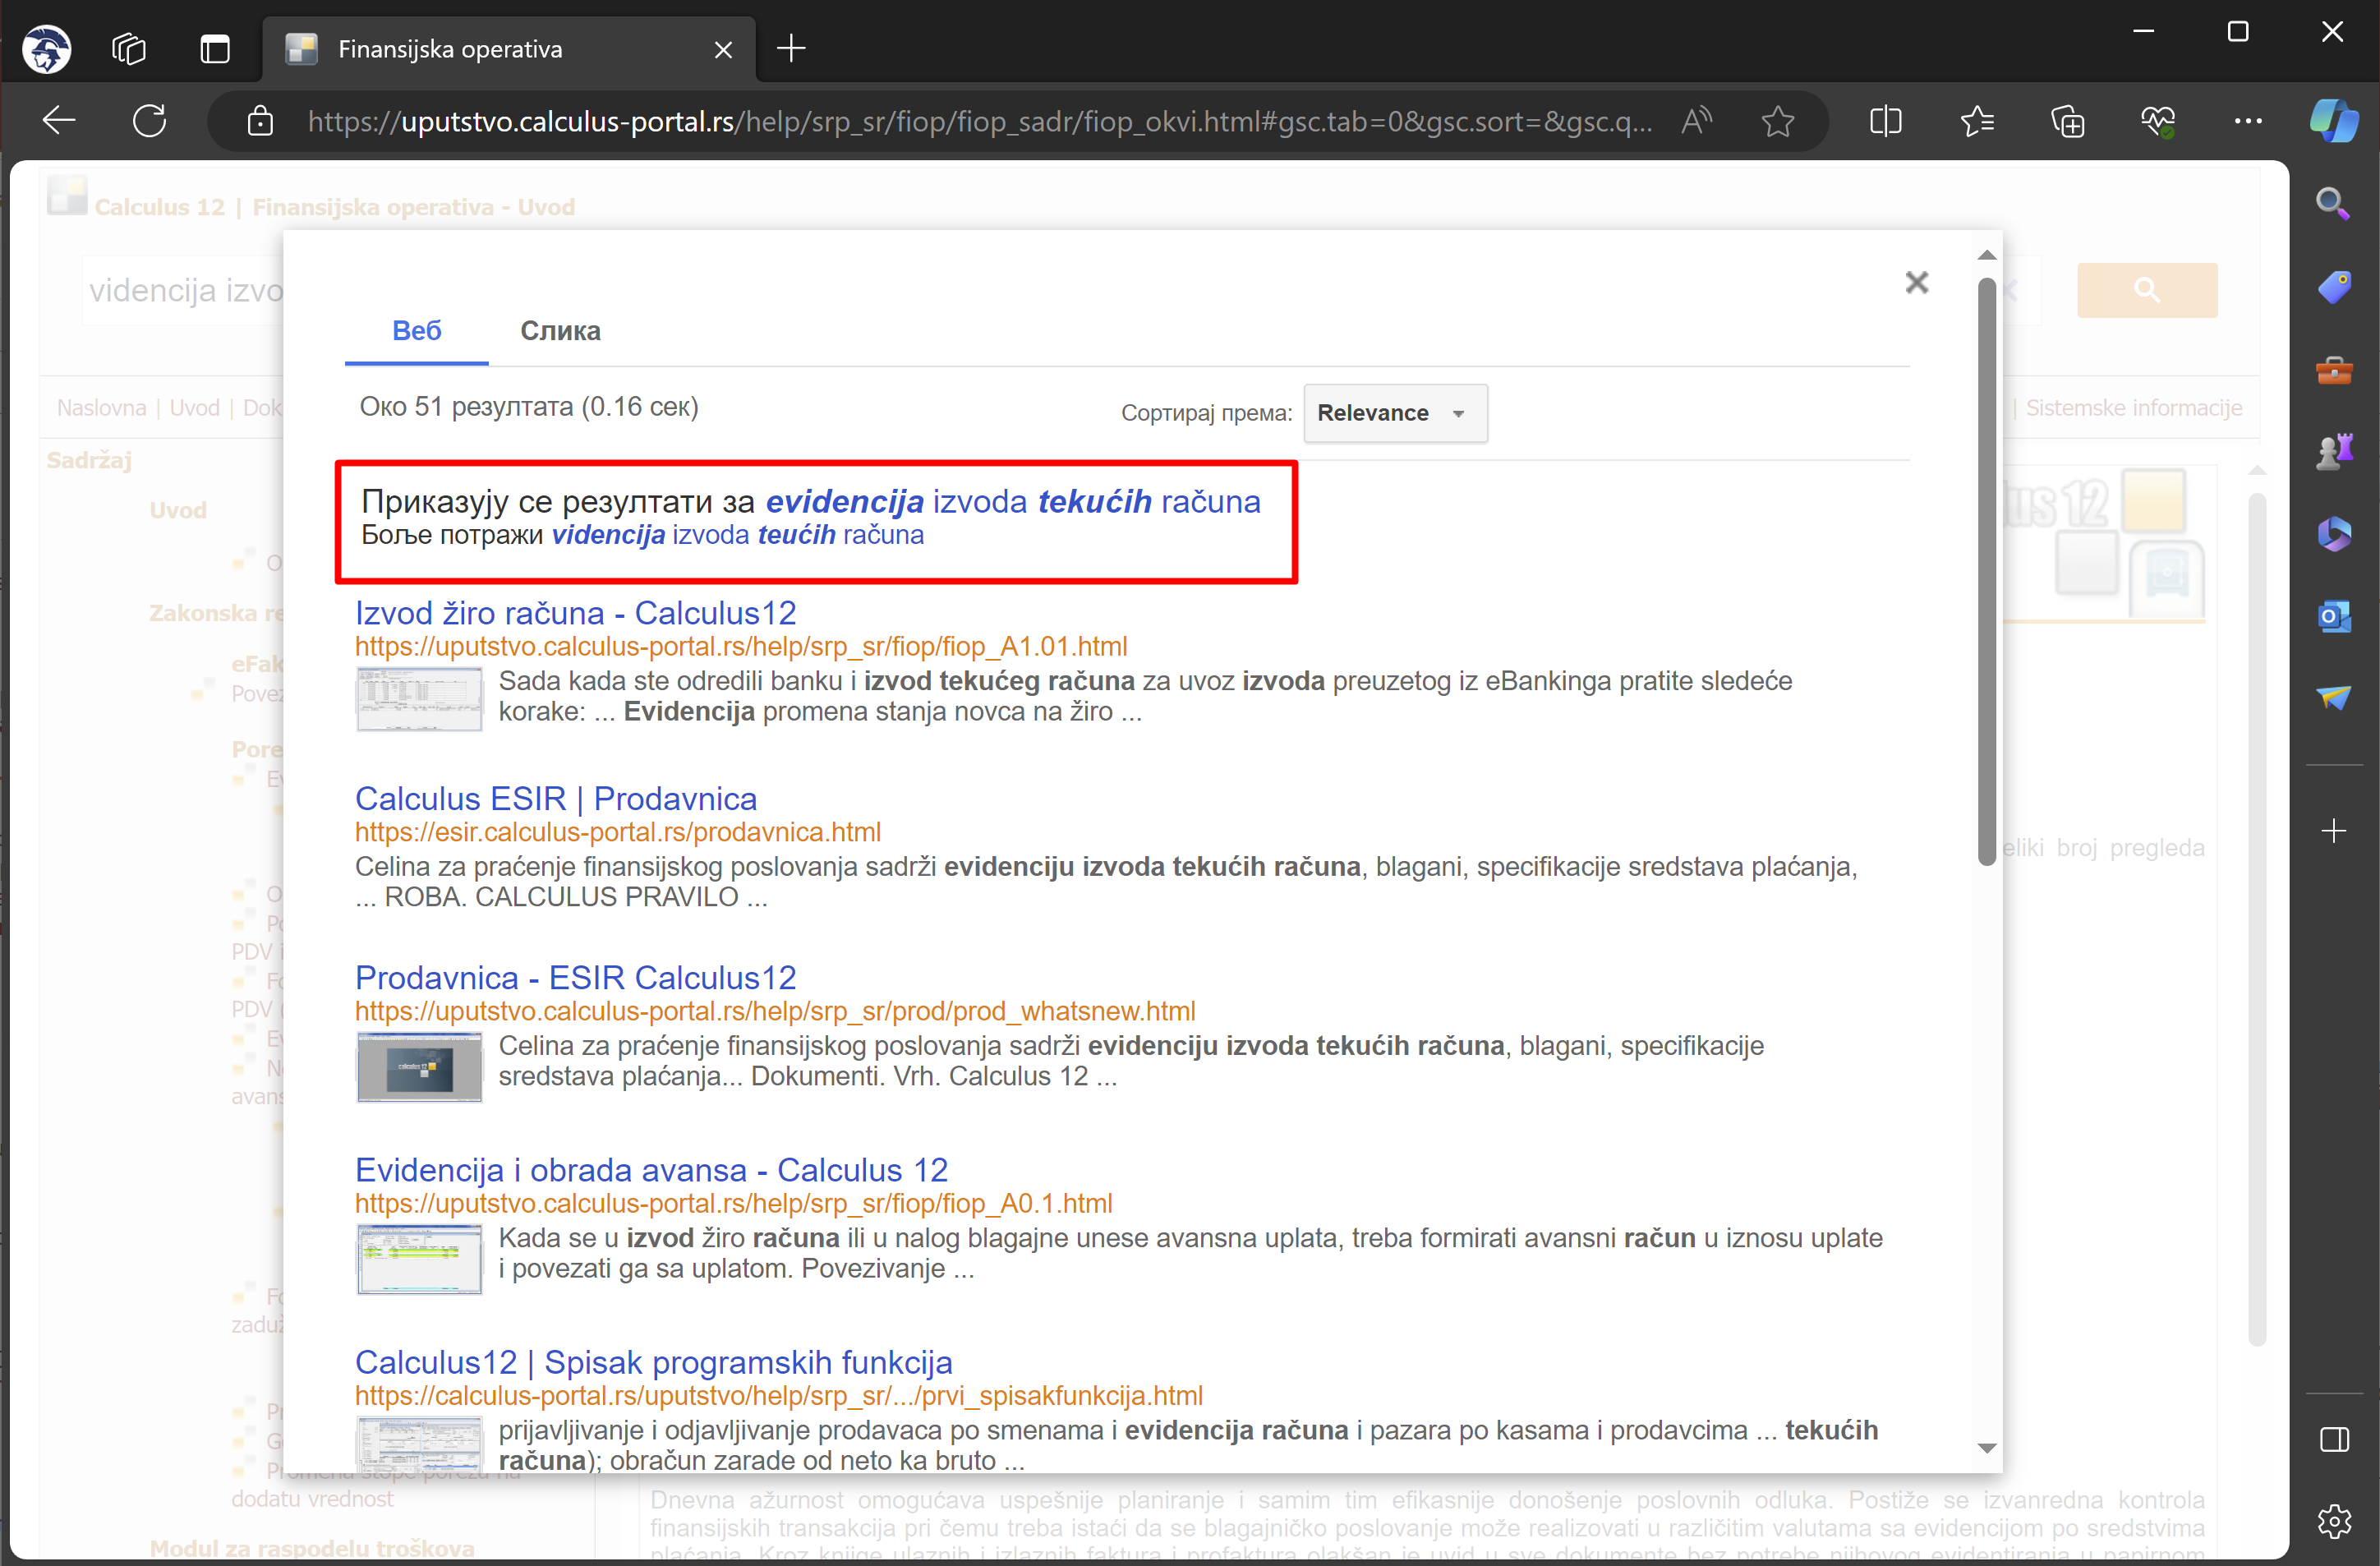2380x1566 pixels.
Task: Open browser Collections icon
Action: click(x=2067, y=122)
